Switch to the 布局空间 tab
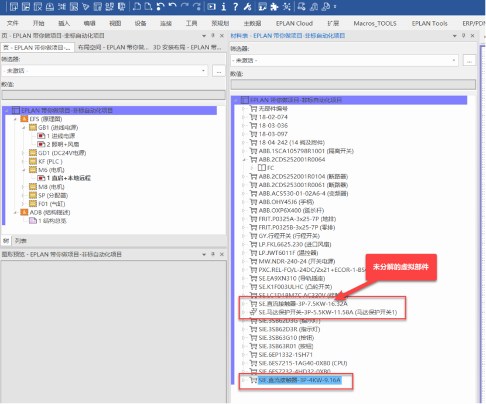 113,47
